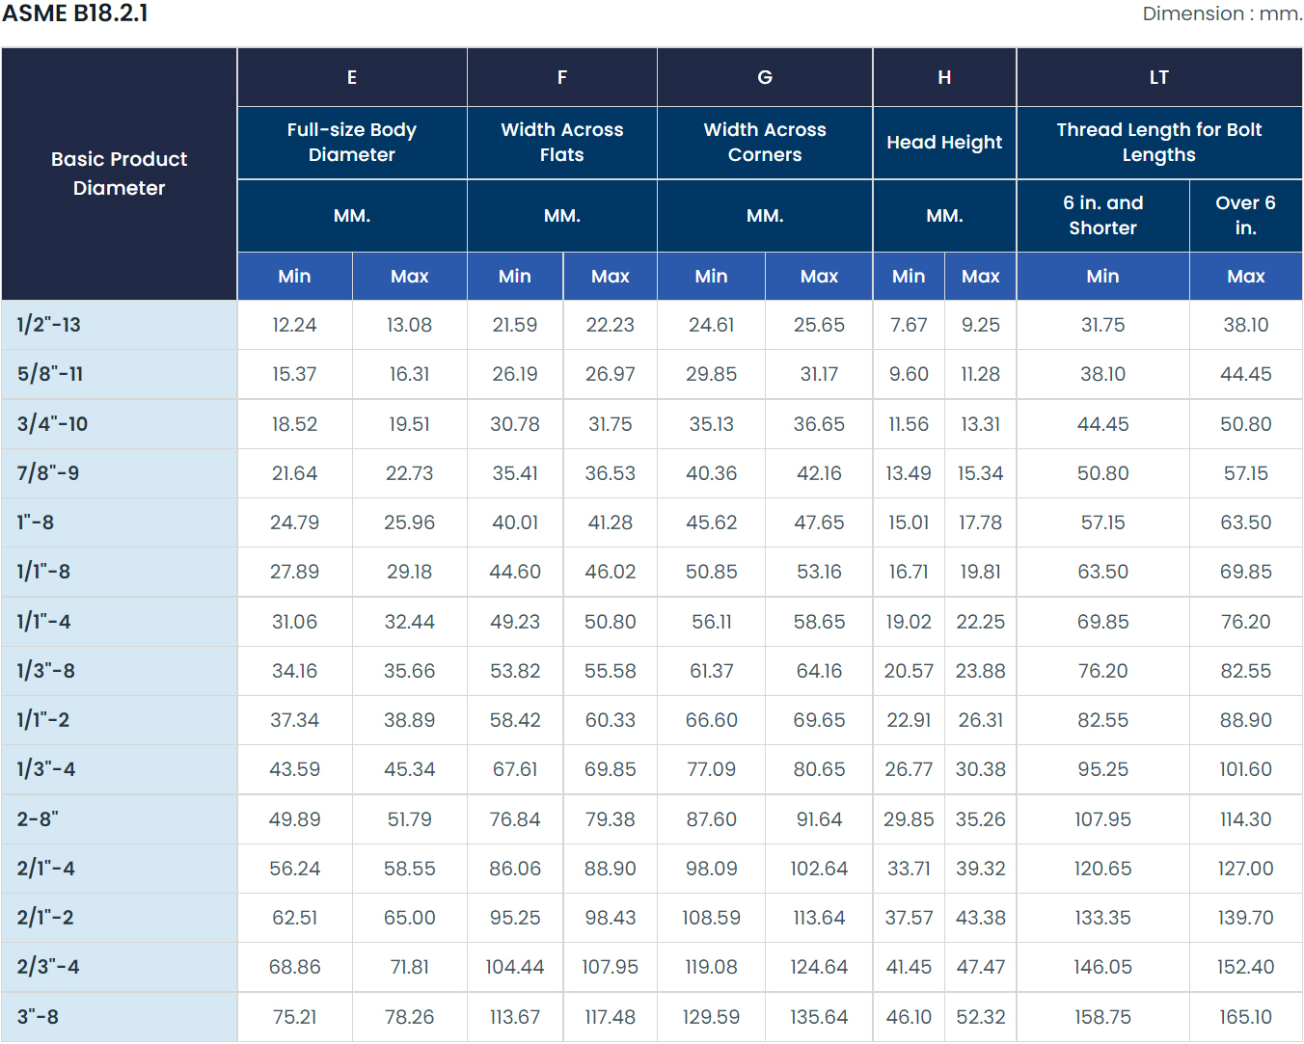The height and width of the screenshot is (1044, 1304).
Task: Click cell value 104.44
Action: (x=515, y=967)
